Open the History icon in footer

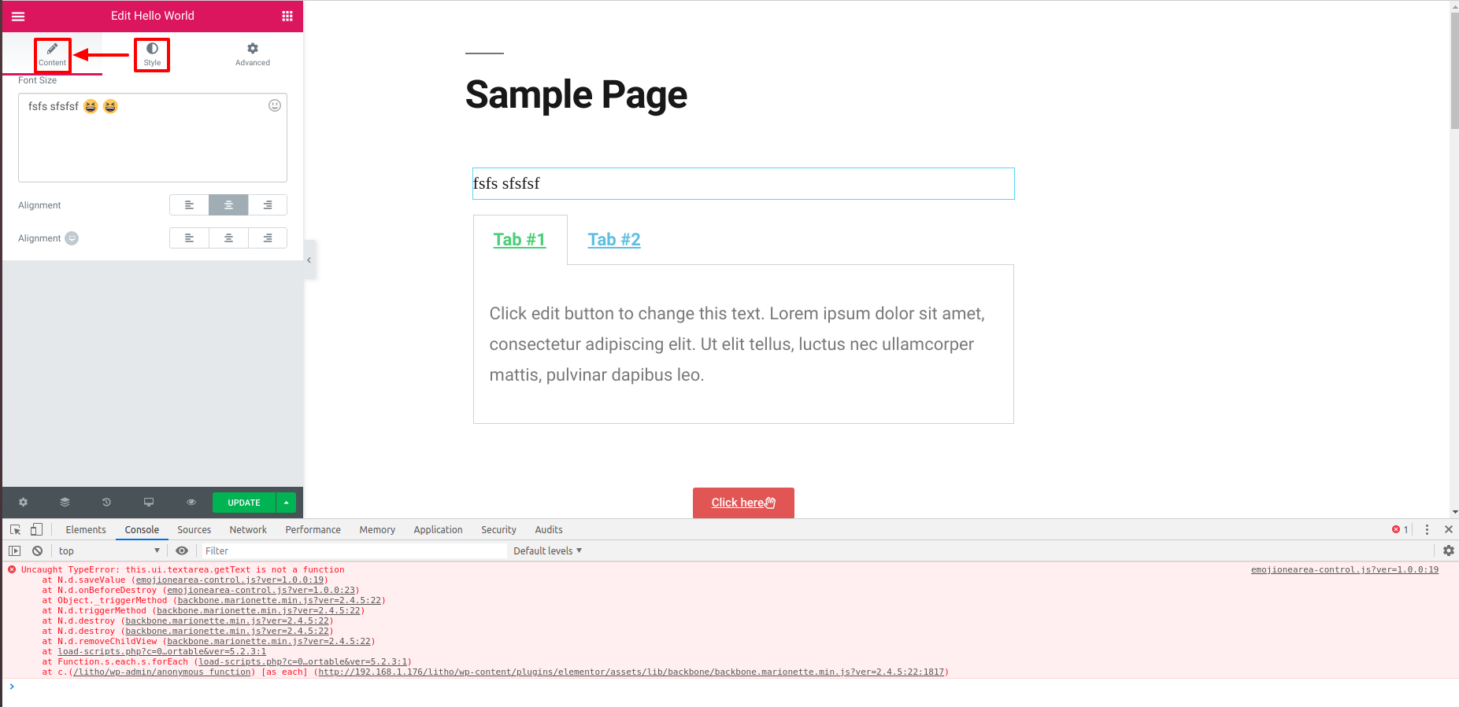106,502
